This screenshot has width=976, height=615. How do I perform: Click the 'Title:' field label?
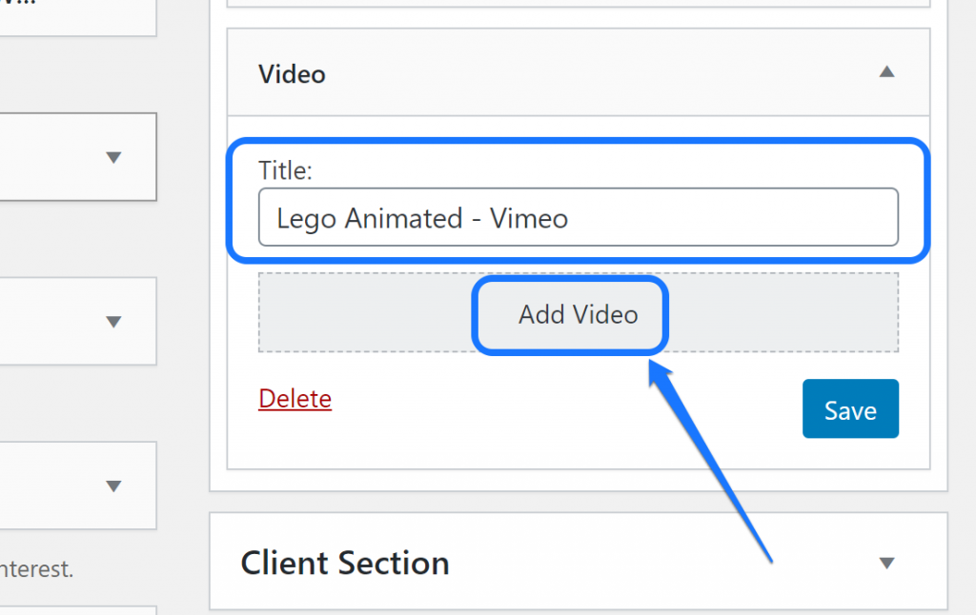[285, 170]
